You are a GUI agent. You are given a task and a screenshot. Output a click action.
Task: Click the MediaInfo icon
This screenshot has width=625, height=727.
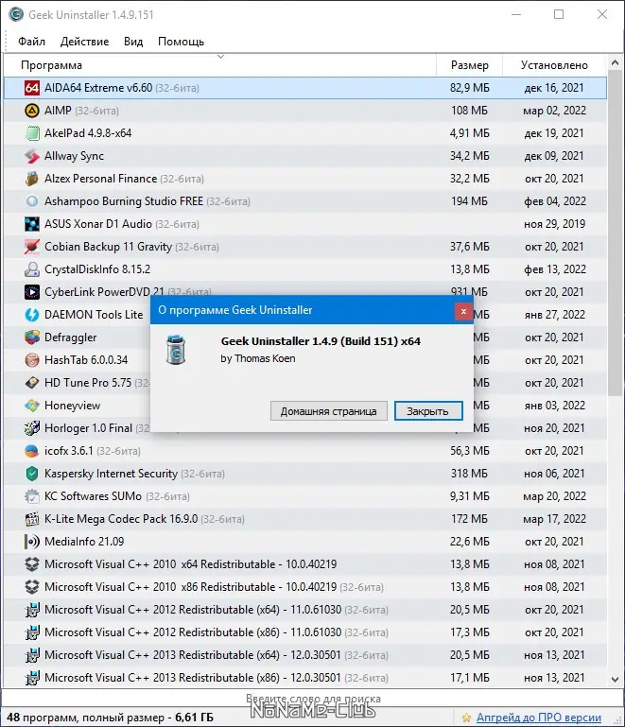point(31,542)
